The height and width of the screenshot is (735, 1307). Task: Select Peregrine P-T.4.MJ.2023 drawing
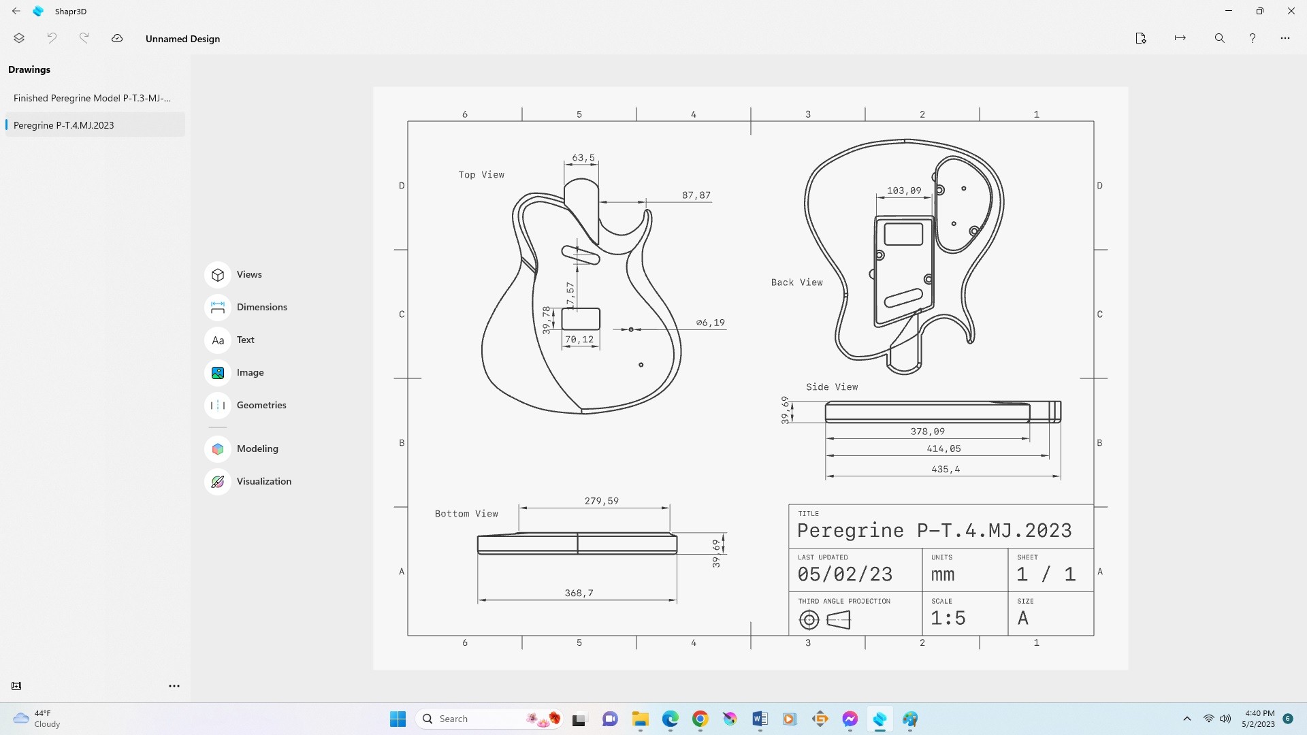95,125
